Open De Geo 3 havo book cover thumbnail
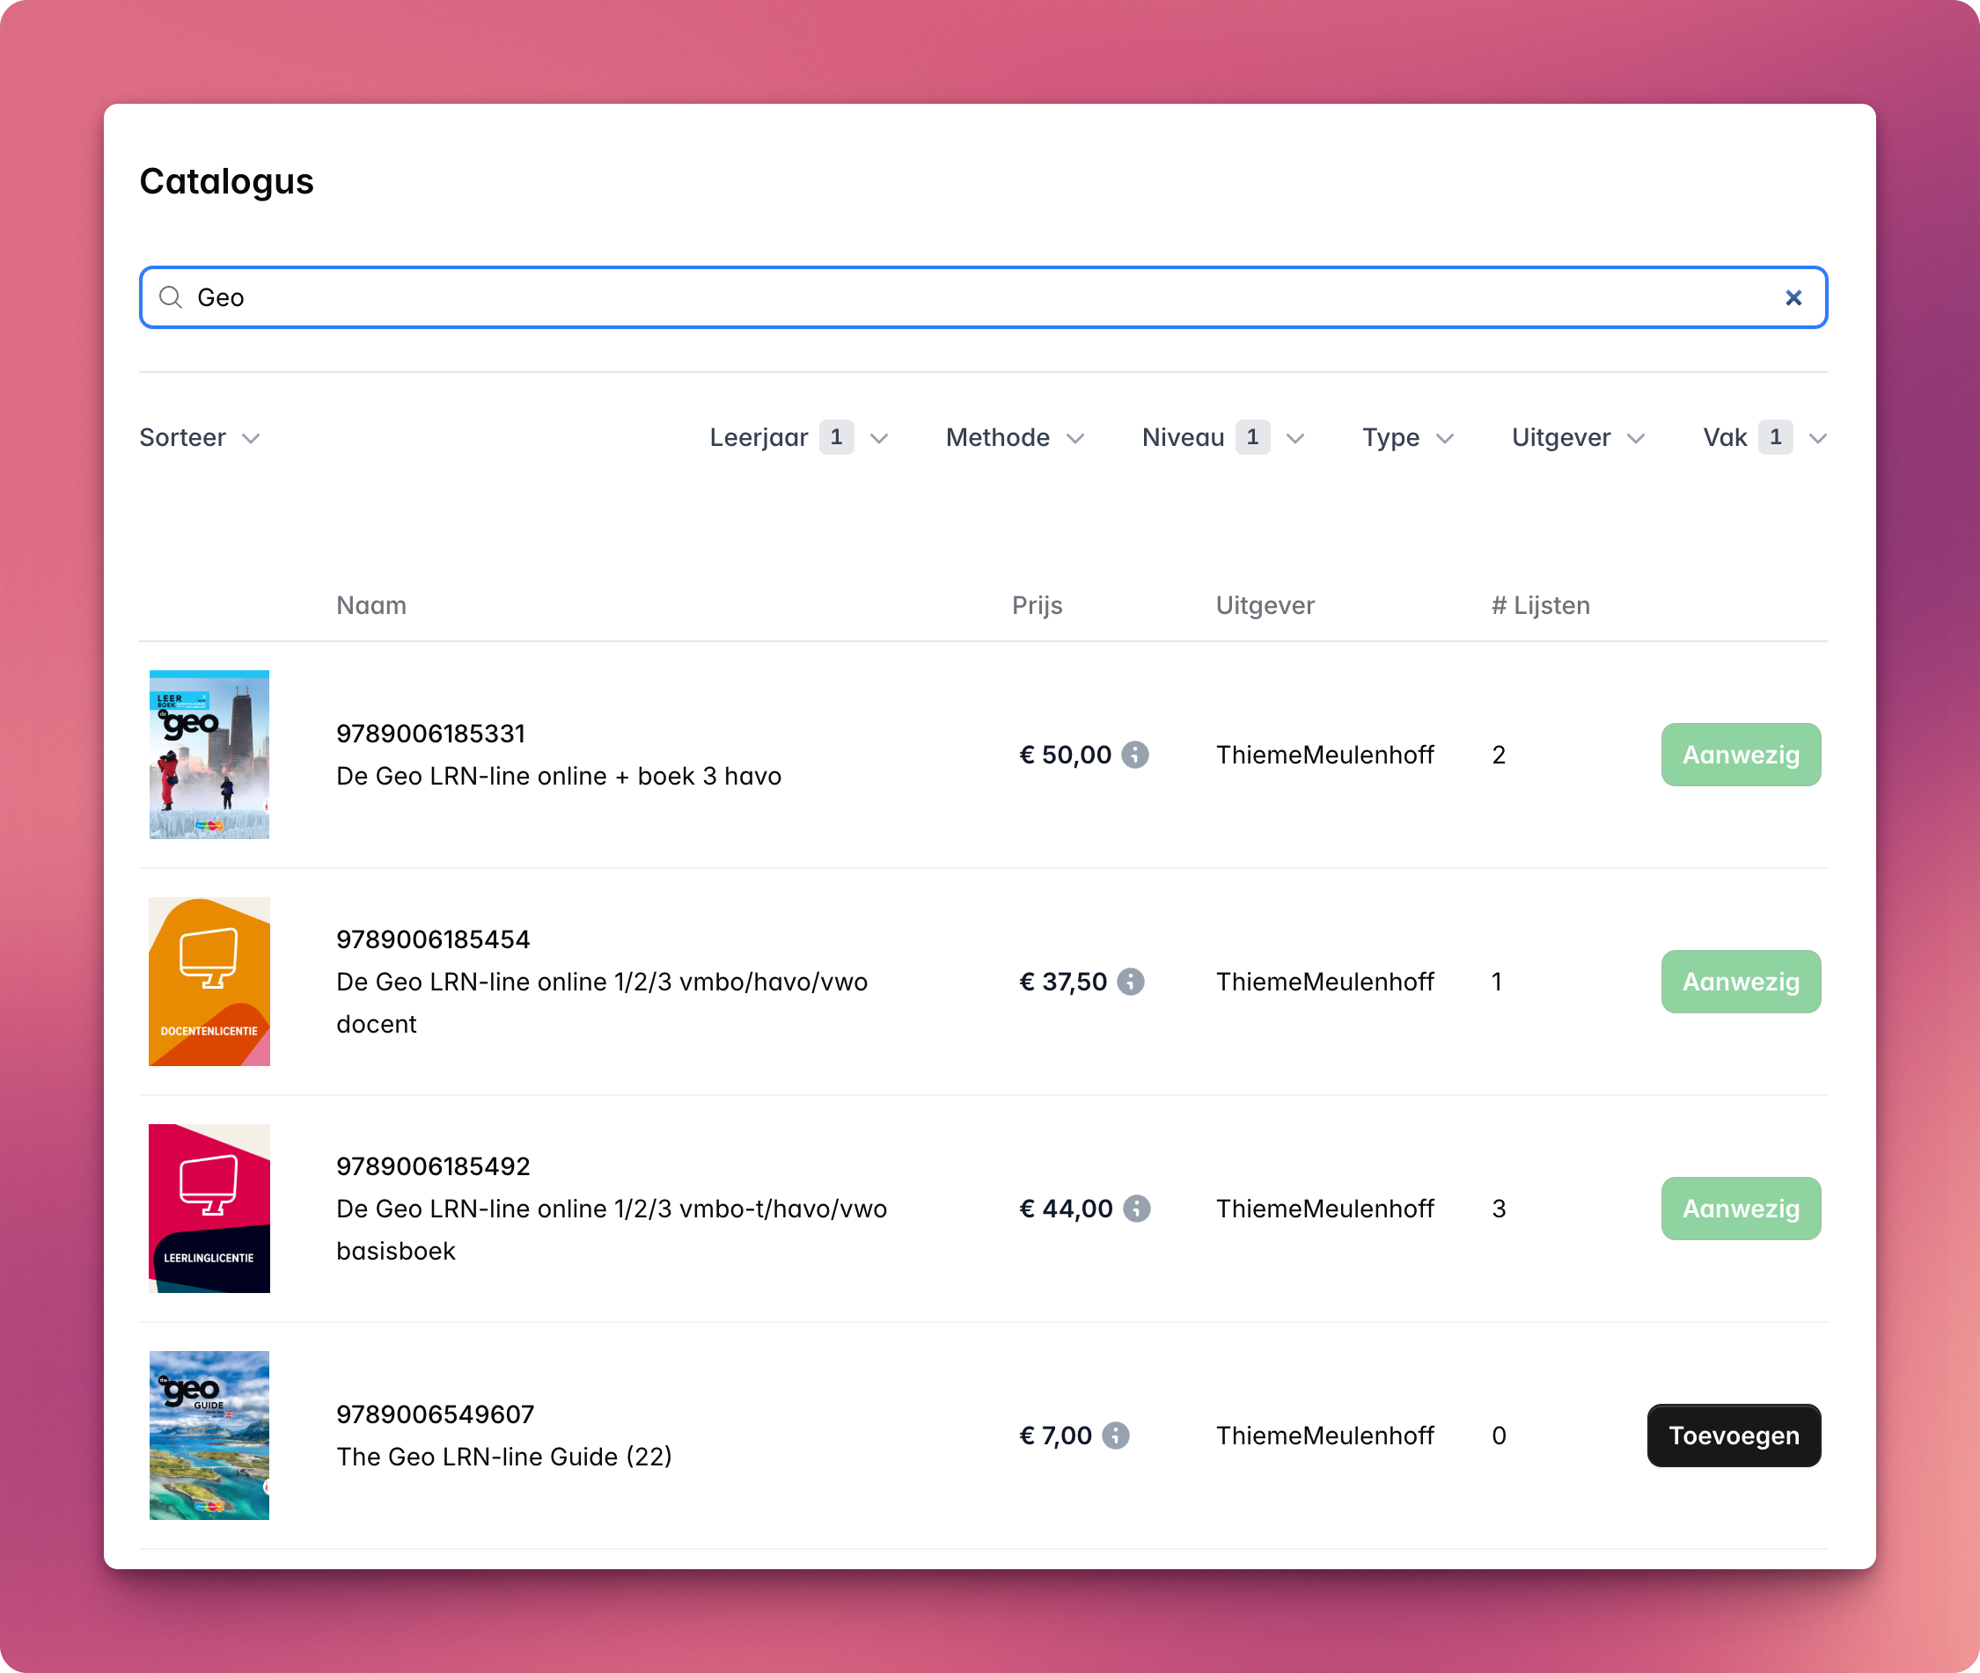Viewport: 1980px width, 1673px height. point(209,755)
